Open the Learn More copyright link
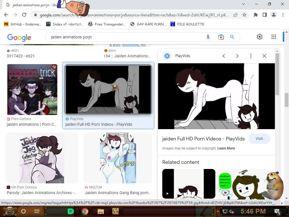This screenshot has height=217, width=289. [x=226, y=148]
